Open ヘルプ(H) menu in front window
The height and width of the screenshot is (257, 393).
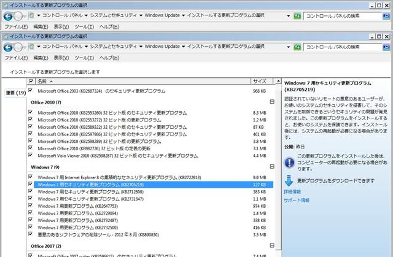109,58
